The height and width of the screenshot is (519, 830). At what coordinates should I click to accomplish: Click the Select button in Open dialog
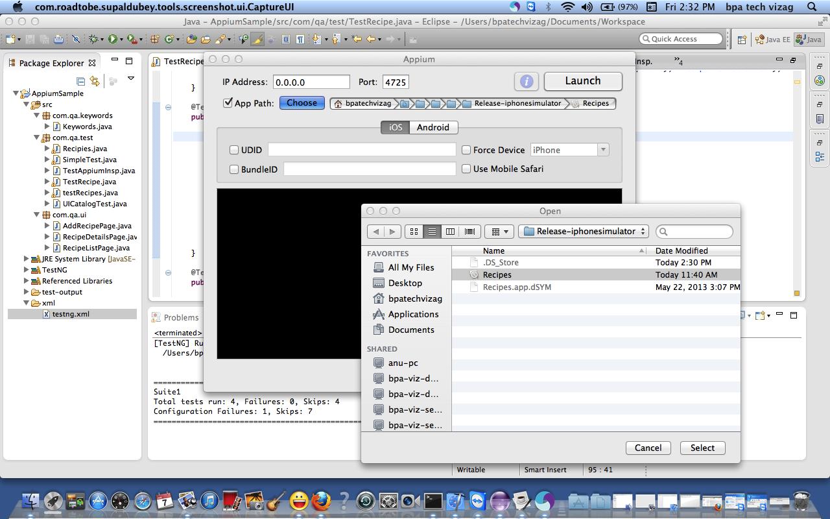pos(702,448)
